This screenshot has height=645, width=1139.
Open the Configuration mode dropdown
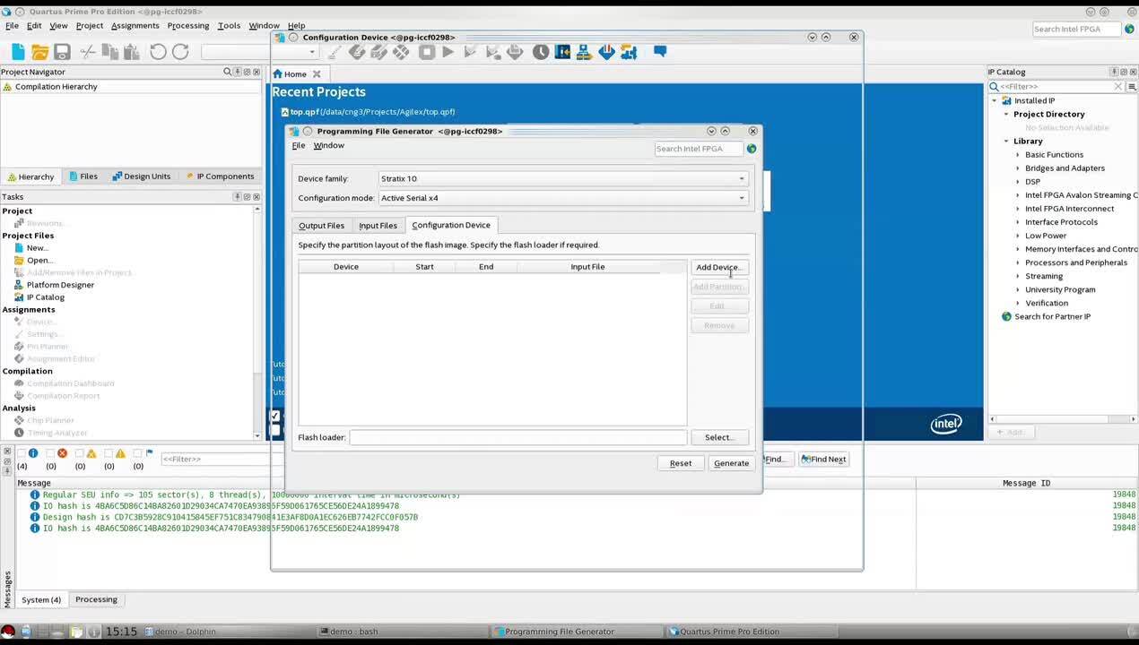(562, 198)
